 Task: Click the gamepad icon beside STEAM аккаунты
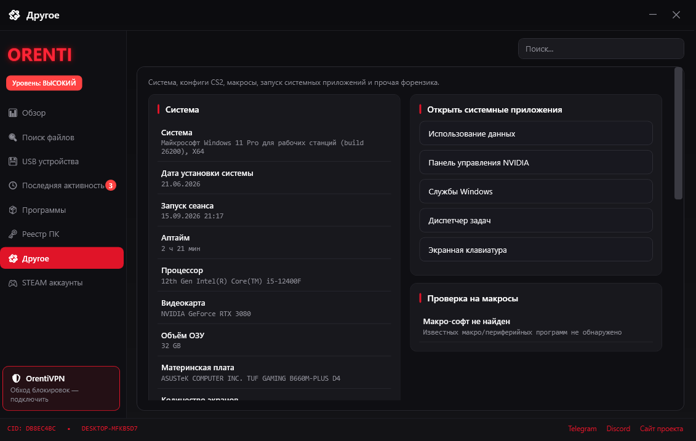click(x=13, y=283)
